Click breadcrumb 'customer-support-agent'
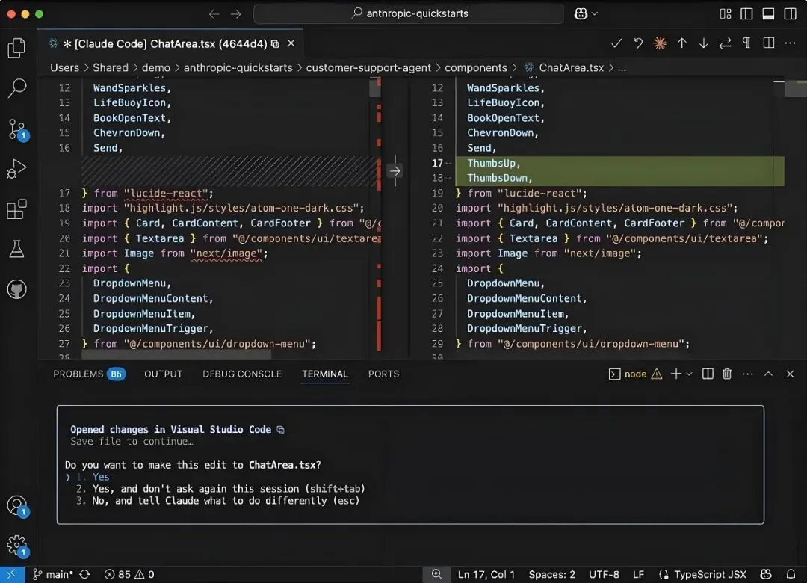The height and width of the screenshot is (583, 807). (368, 67)
